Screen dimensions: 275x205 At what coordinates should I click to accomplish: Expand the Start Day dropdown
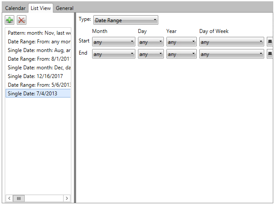150,42
